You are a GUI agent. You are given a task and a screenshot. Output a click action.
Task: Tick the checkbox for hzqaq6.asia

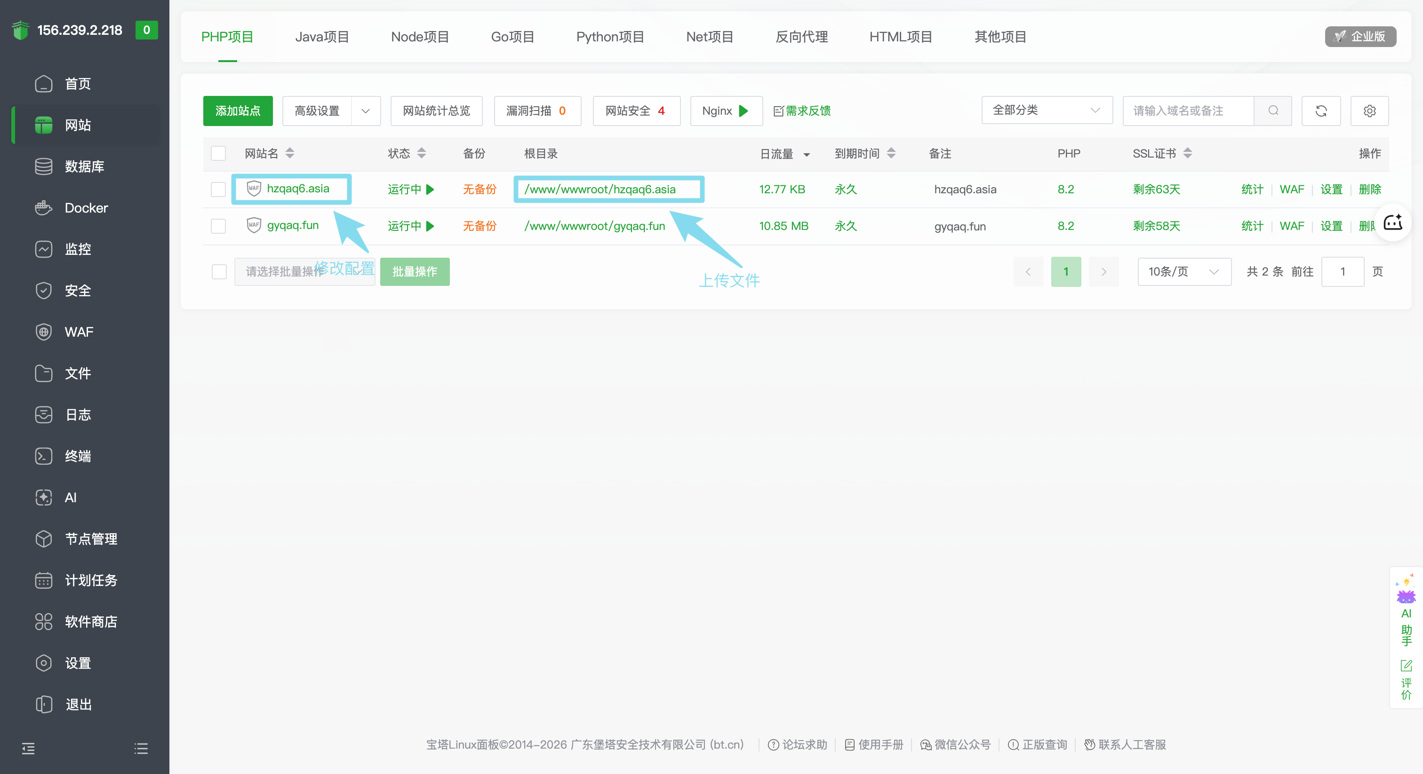(x=218, y=190)
